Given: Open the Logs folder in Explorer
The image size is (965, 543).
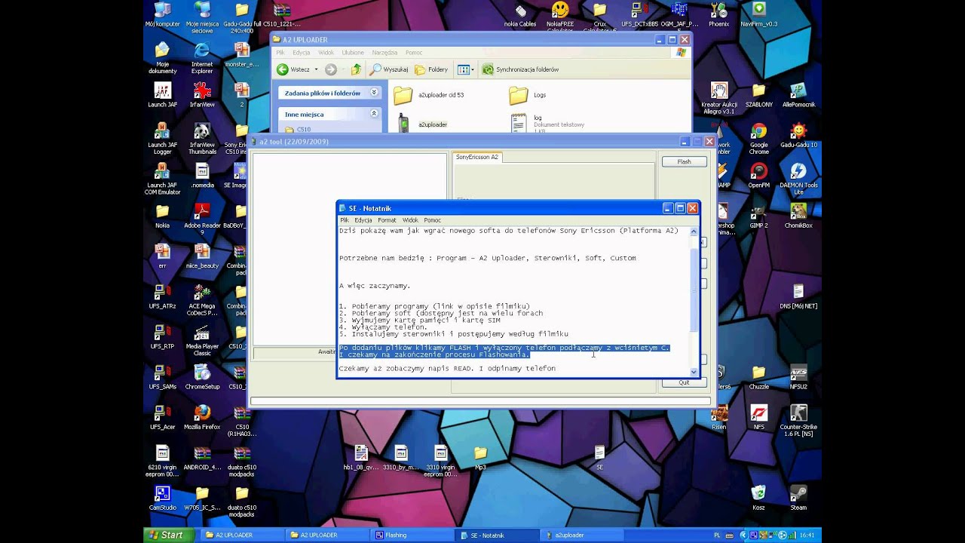Looking at the screenshot, I should [528, 95].
